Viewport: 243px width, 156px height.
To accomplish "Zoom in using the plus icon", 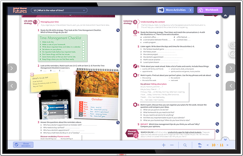I will pyautogui.click(x=164, y=145).
